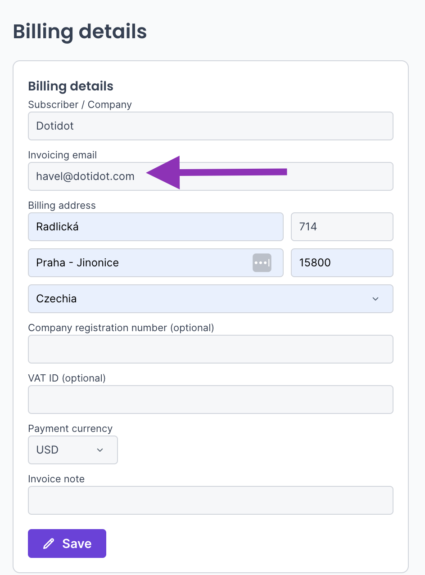
Task: Expand the USD payment currency dropdown
Action: pos(73,450)
